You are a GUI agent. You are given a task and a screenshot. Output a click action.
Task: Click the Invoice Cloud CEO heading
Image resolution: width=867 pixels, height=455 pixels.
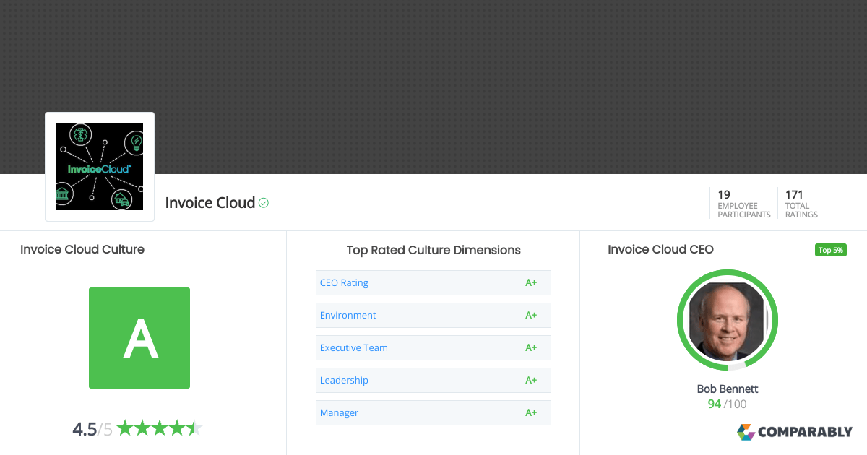[x=660, y=249]
